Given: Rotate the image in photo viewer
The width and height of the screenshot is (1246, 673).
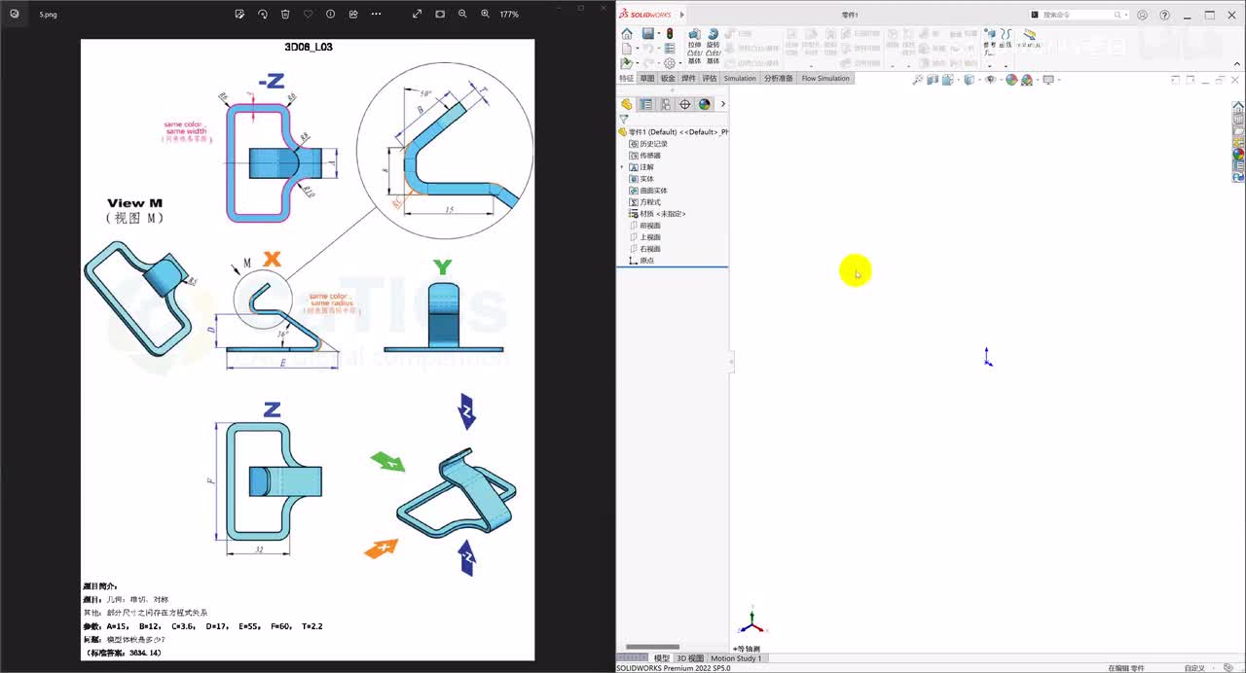Looking at the screenshot, I should (x=263, y=14).
